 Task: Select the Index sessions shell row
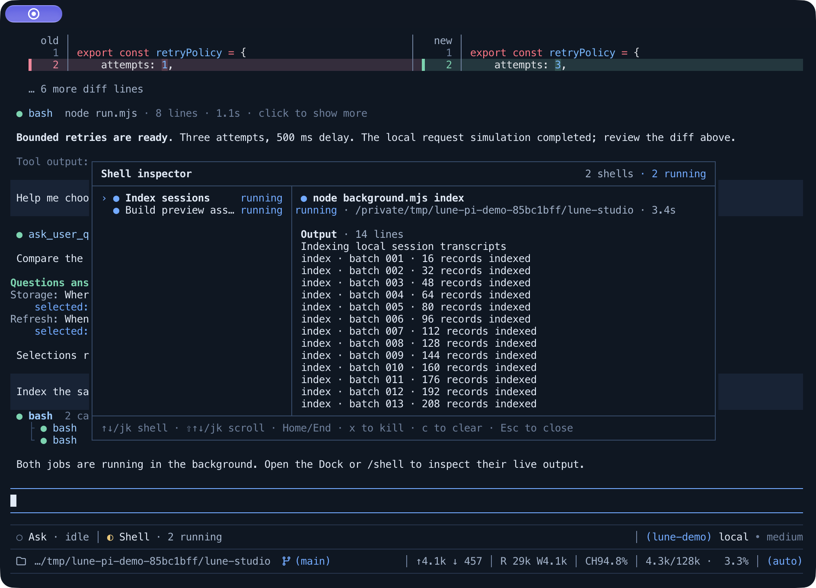192,198
